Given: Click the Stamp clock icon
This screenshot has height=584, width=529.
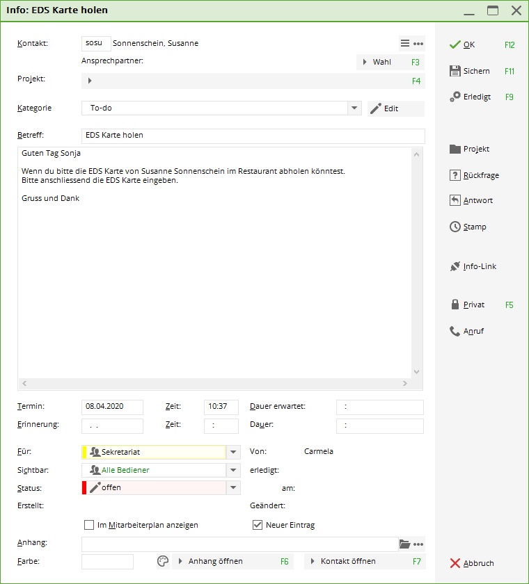Looking at the screenshot, I should coord(455,227).
